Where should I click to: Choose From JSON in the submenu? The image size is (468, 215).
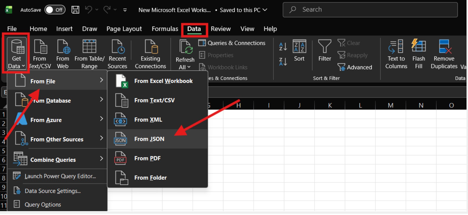157,139
